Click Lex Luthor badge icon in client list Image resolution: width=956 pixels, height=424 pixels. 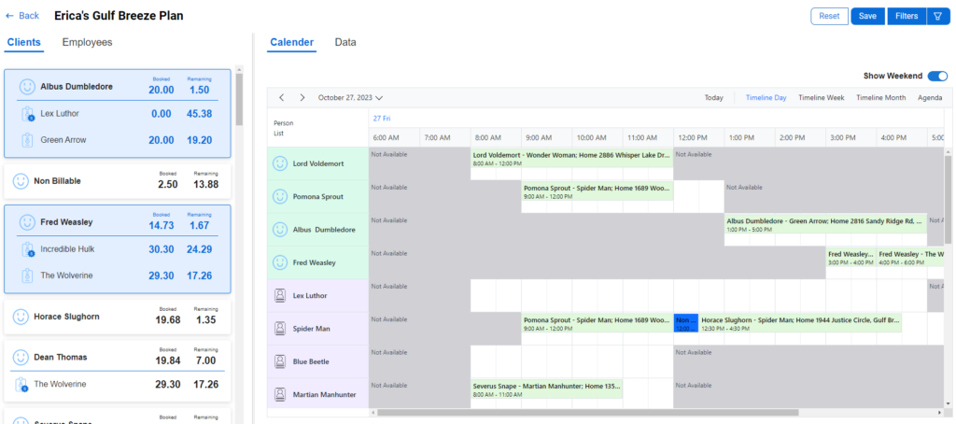pyautogui.click(x=27, y=114)
